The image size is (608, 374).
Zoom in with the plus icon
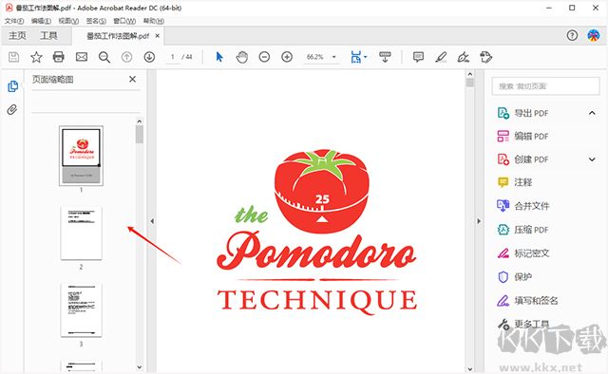(x=287, y=57)
